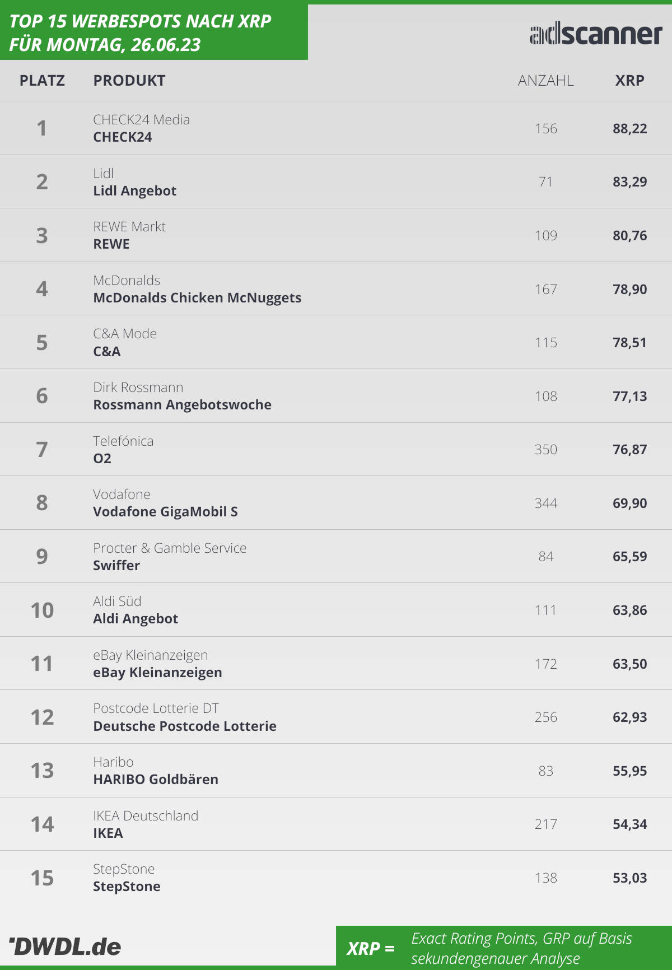Click the Swiffer product name

(x=116, y=566)
